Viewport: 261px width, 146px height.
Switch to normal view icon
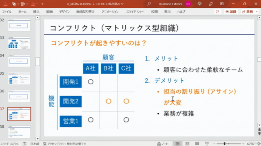177,144
